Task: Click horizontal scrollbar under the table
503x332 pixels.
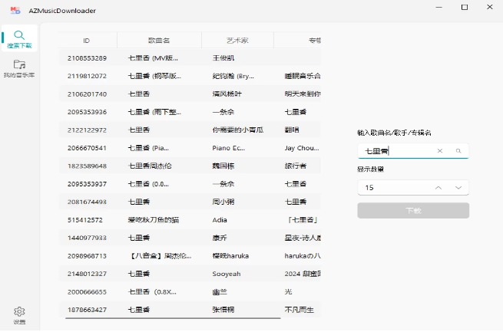Action: [173, 318]
